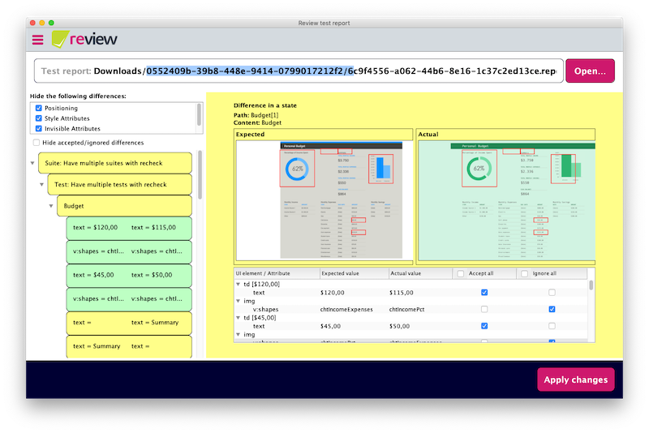Click the Content: Budget label

(x=257, y=122)
